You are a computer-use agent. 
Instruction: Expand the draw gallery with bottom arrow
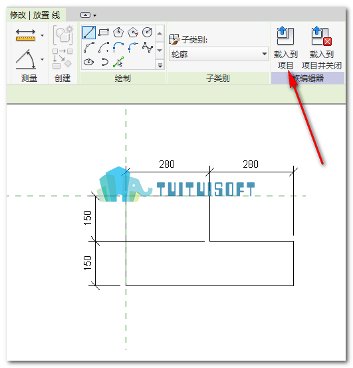pyautogui.click(x=160, y=65)
